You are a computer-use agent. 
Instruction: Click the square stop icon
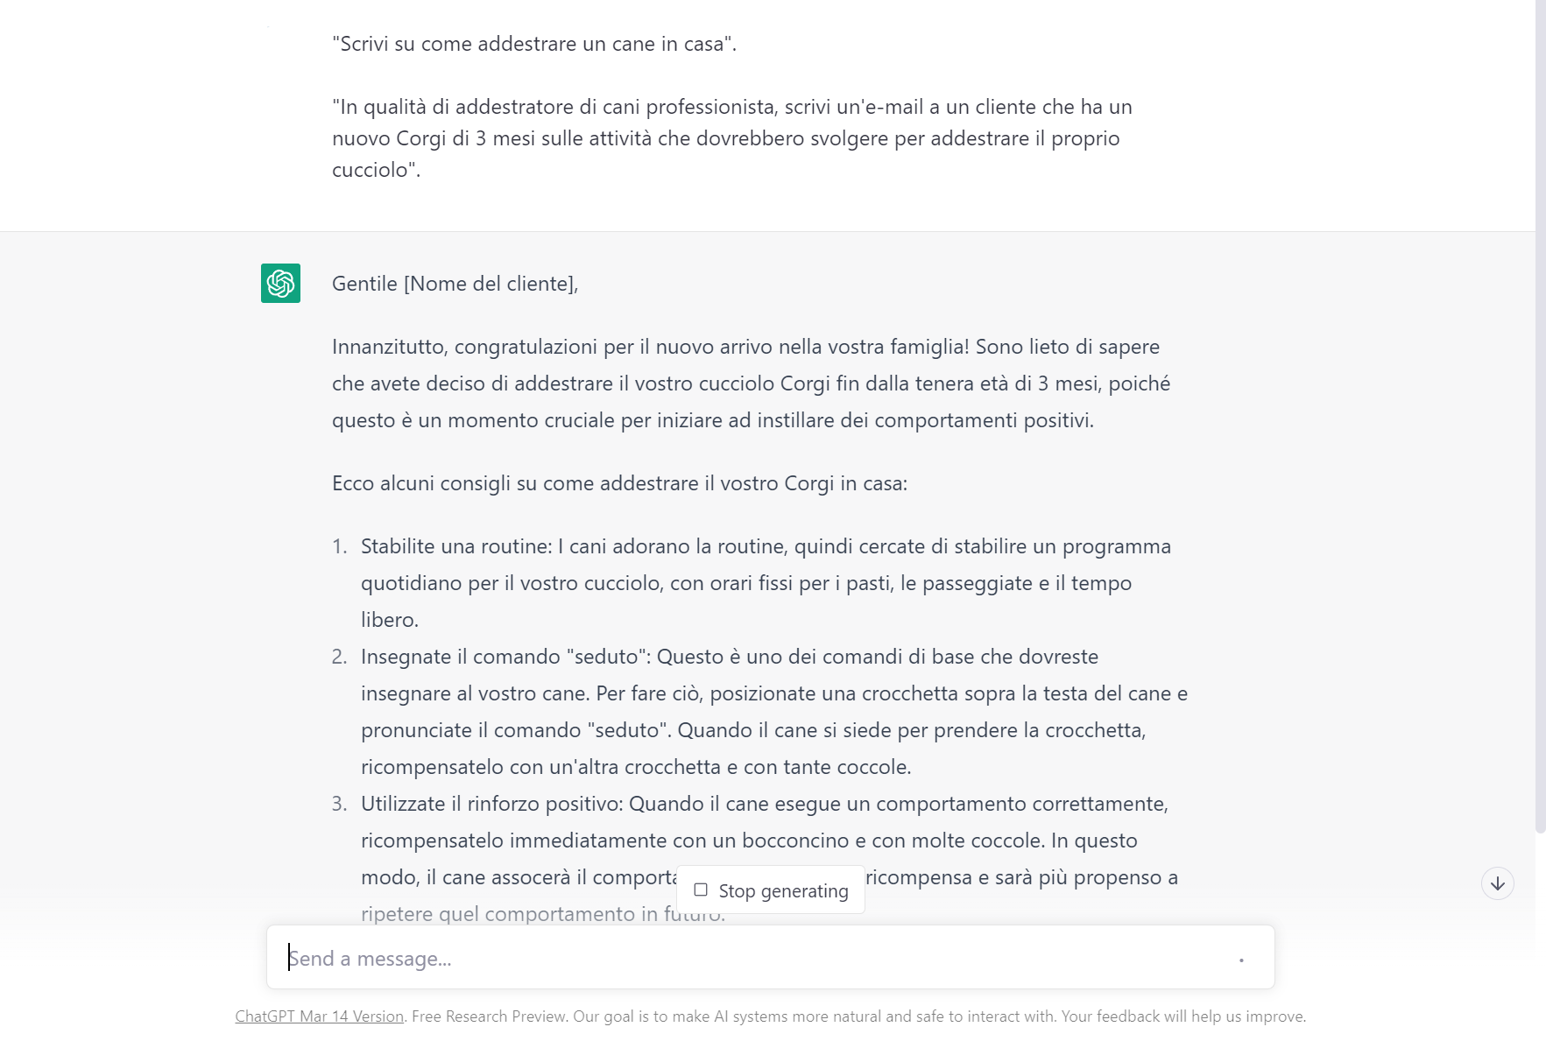click(x=701, y=890)
